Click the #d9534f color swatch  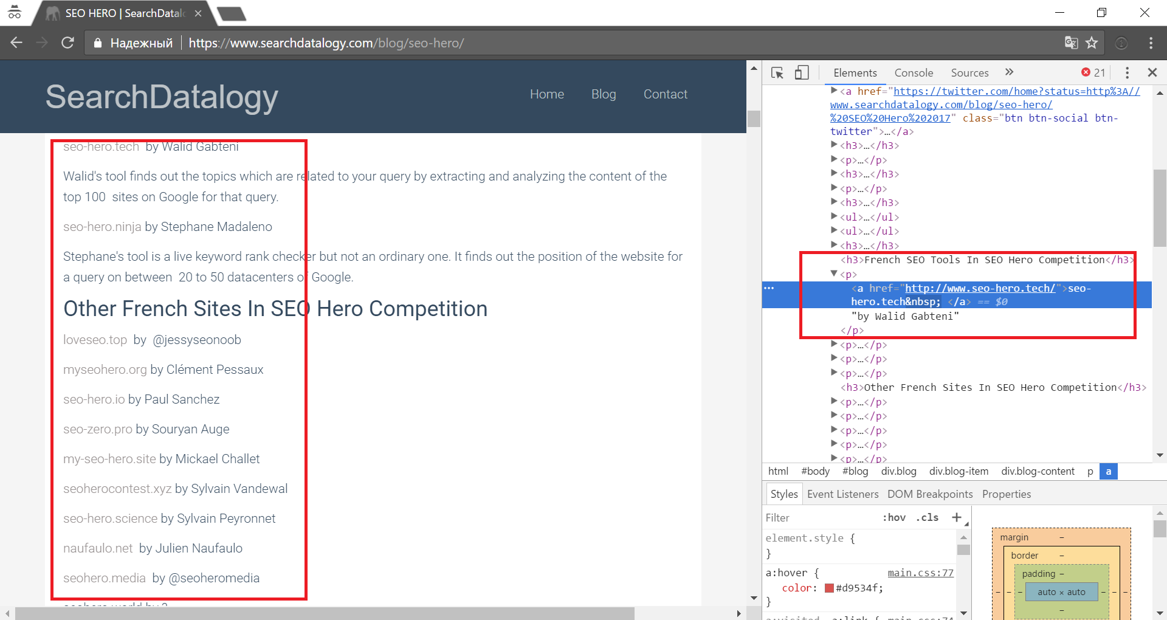[829, 588]
